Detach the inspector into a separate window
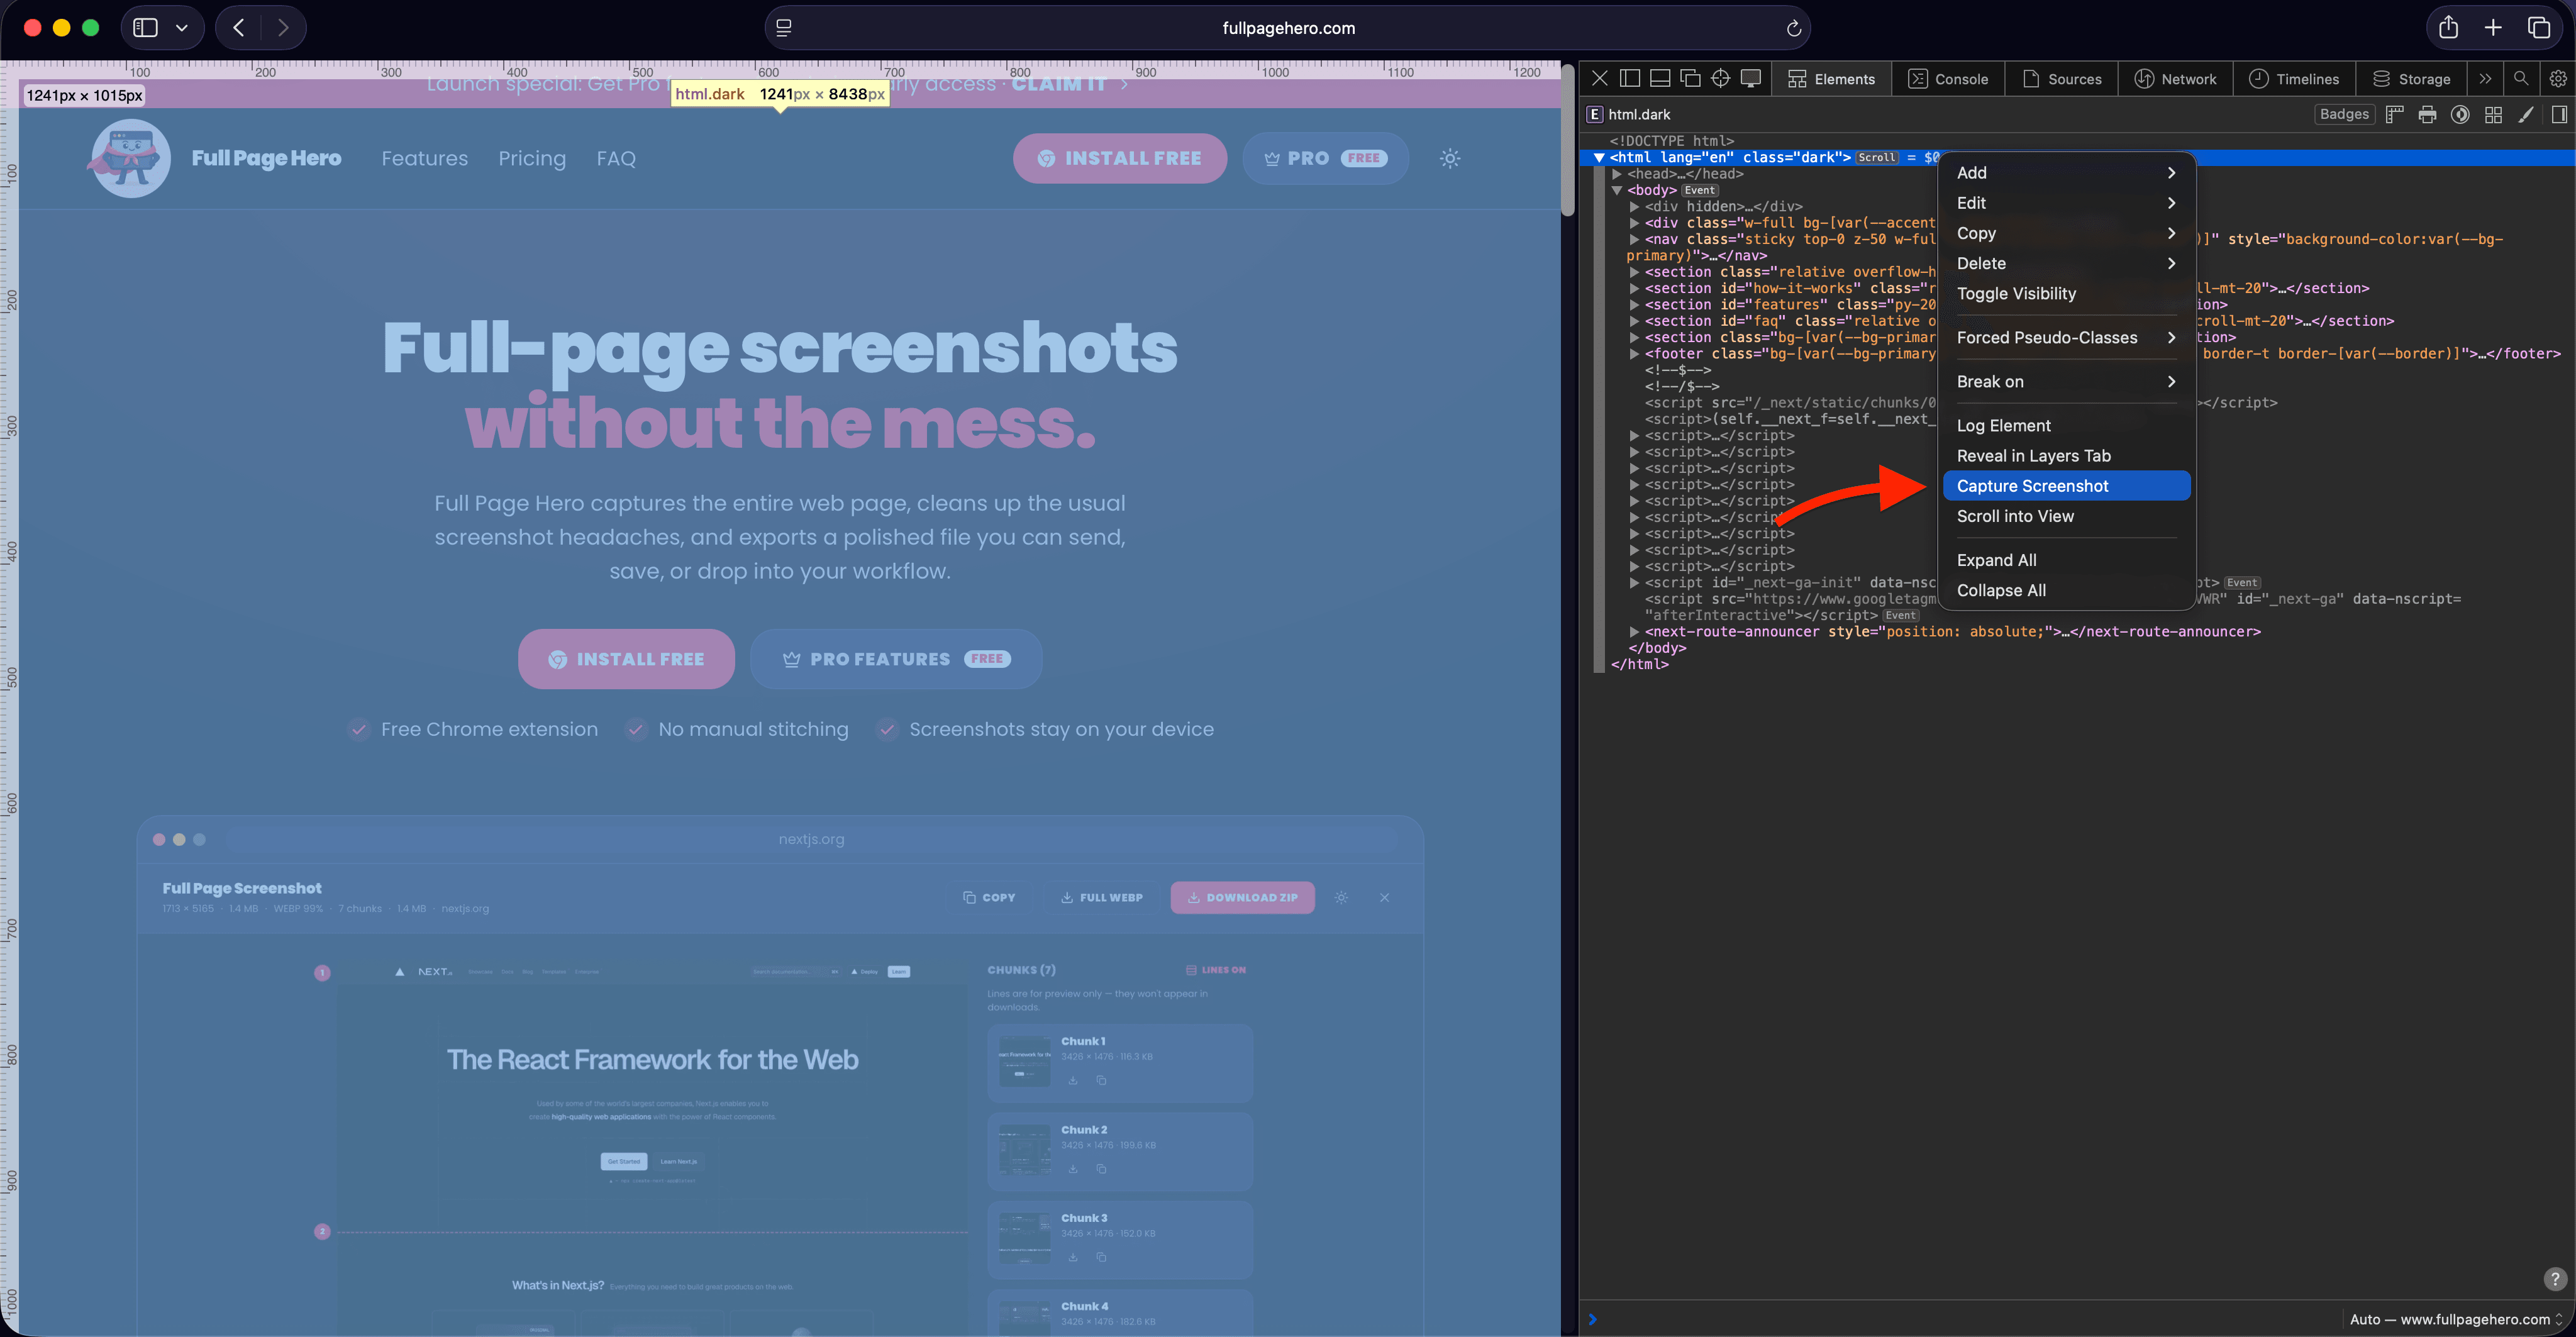This screenshot has width=2576, height=1337. (x=1690, y=78)
